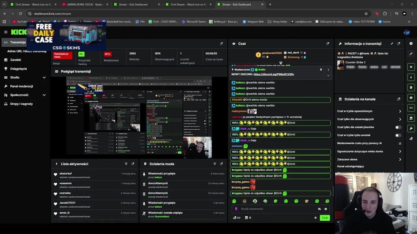This screenshot has height=234, width=417.
Task: Click the broadcast signal icon in right sidebar
Action: [411, 108]
